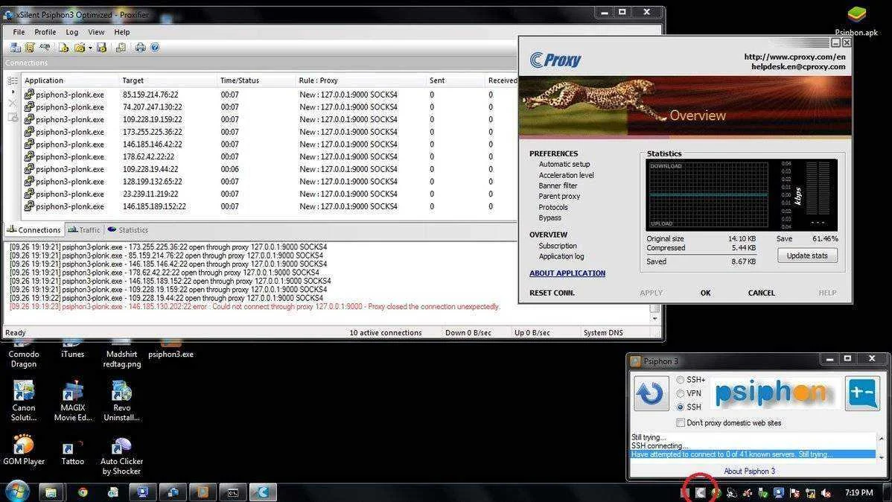Screen dimensions: 892x502
Task: Open Acceleration level in CProxy preferences
Action: [566, 175]
